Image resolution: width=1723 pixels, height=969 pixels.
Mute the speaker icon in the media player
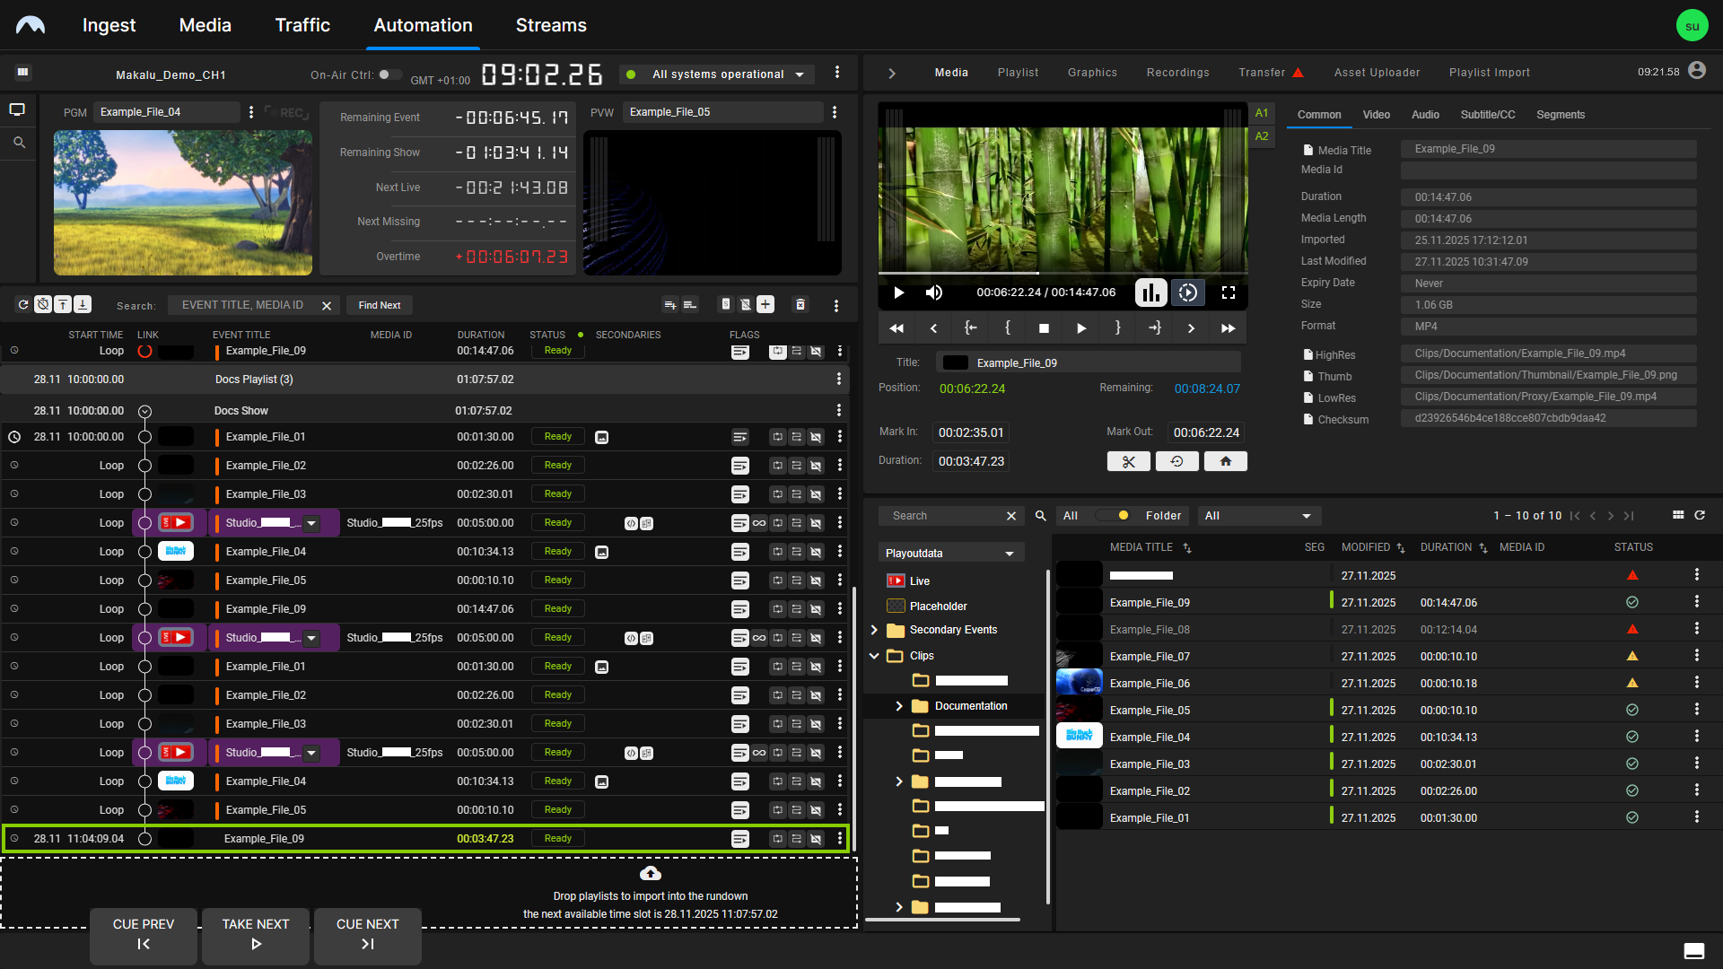click(x=933, y=292)
